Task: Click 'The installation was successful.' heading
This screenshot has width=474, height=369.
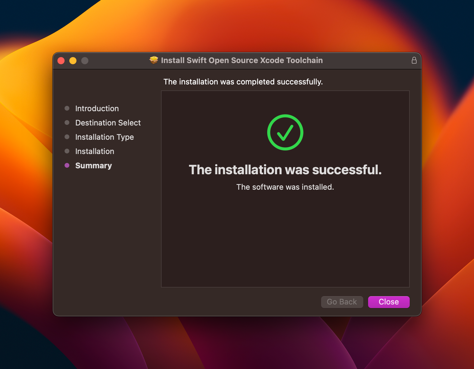Action: 285,170
